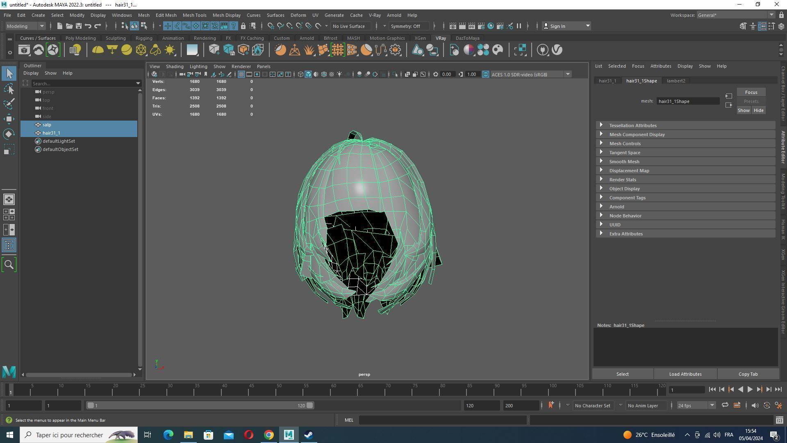Switch to hair31_1 attribute tab
Image resolution: width=787 pixels, height=443 pixels.
pyautogui.click(x=607, y=81)
